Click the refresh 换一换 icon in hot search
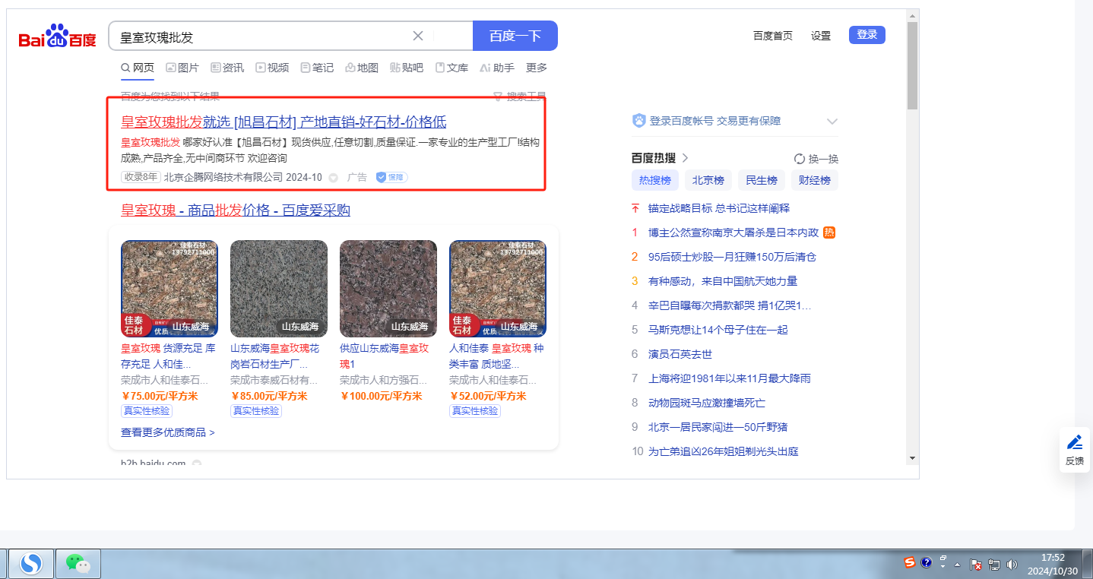Screen dimensions: 1093x579 pyautogui.click(x=800, y=159)
